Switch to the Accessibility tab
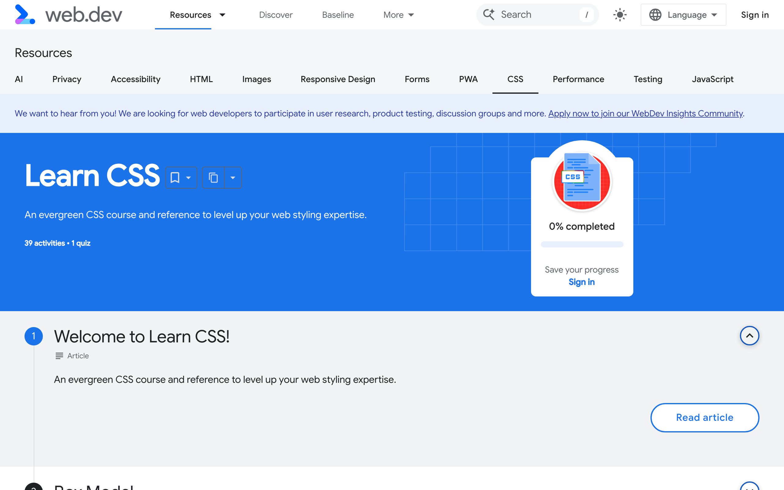784x490 pixels. click(135, 79)
